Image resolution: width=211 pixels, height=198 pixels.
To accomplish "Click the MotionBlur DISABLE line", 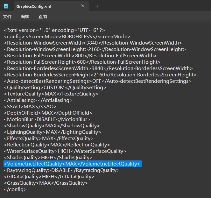I will 47,119.
